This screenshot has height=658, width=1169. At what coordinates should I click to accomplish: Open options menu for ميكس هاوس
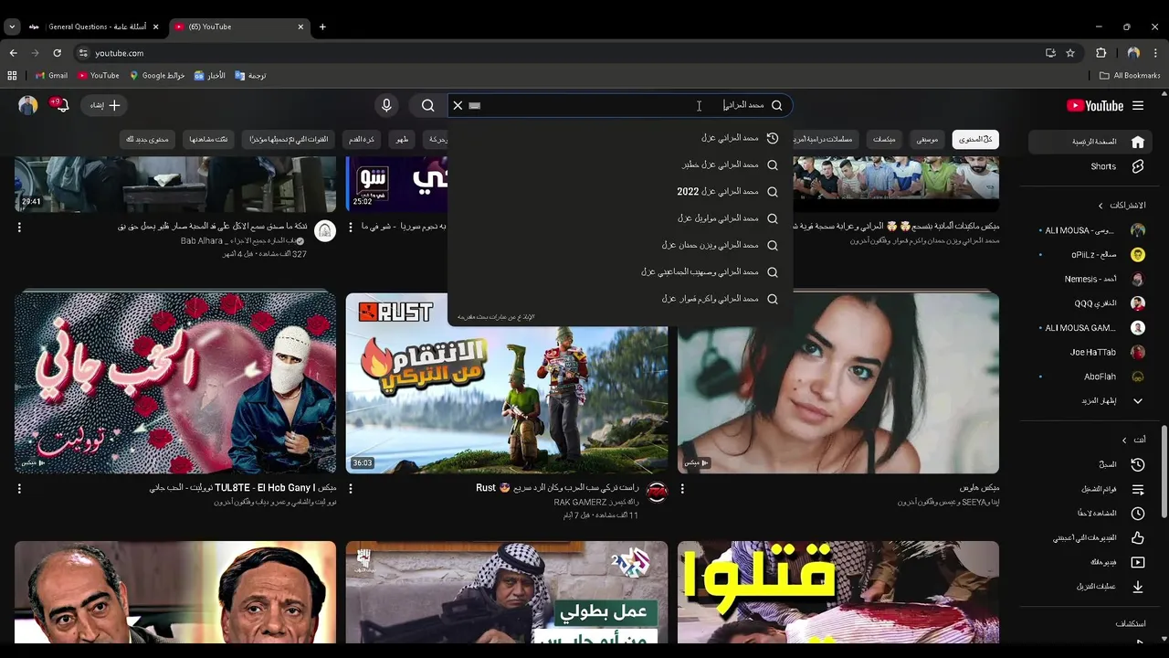[682, 489]
